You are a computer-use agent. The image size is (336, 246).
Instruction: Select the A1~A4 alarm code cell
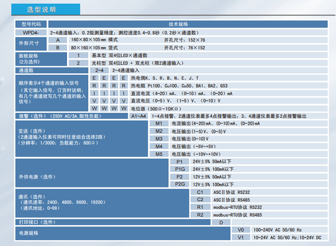(139, 116)
